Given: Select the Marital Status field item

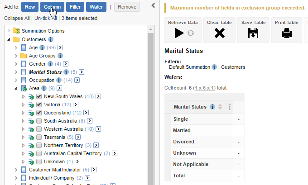Looking at the screenshot, I should click(x=45, y=72).
